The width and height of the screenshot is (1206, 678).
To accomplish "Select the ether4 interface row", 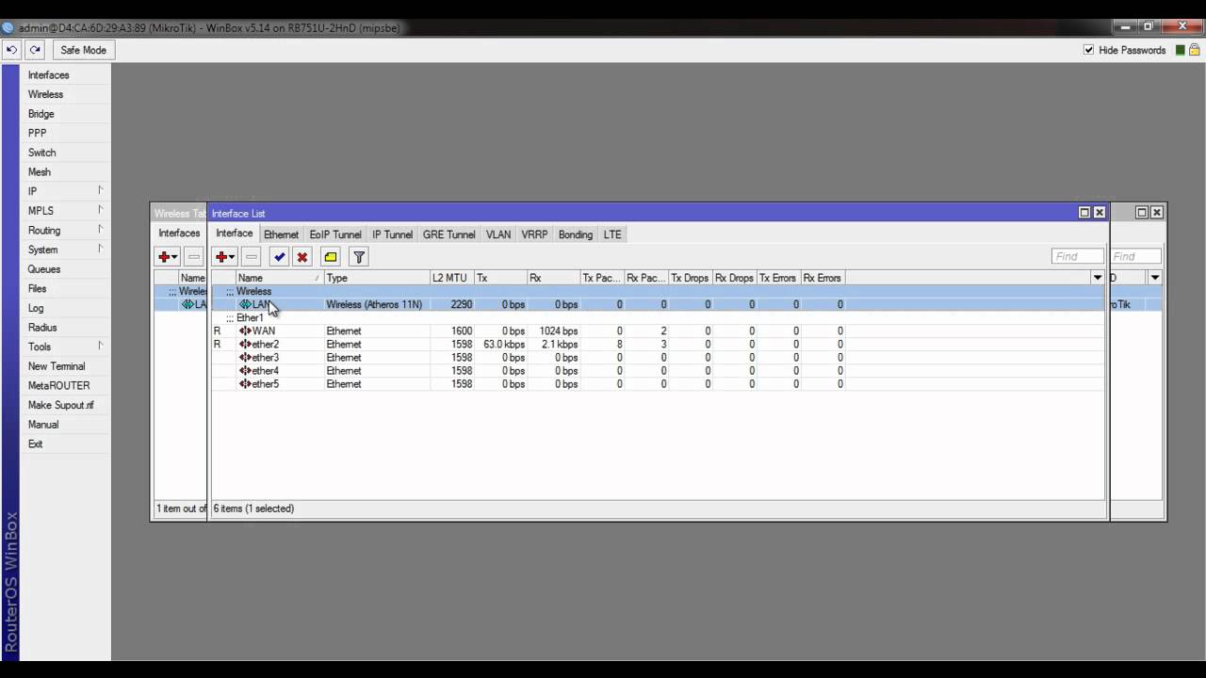I will tap(658, 371).
